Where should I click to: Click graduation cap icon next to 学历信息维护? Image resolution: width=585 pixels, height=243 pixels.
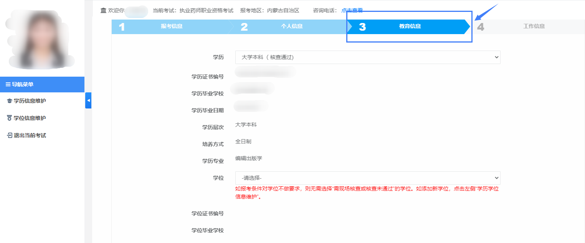pyautogui.click(x=10, y=101)
